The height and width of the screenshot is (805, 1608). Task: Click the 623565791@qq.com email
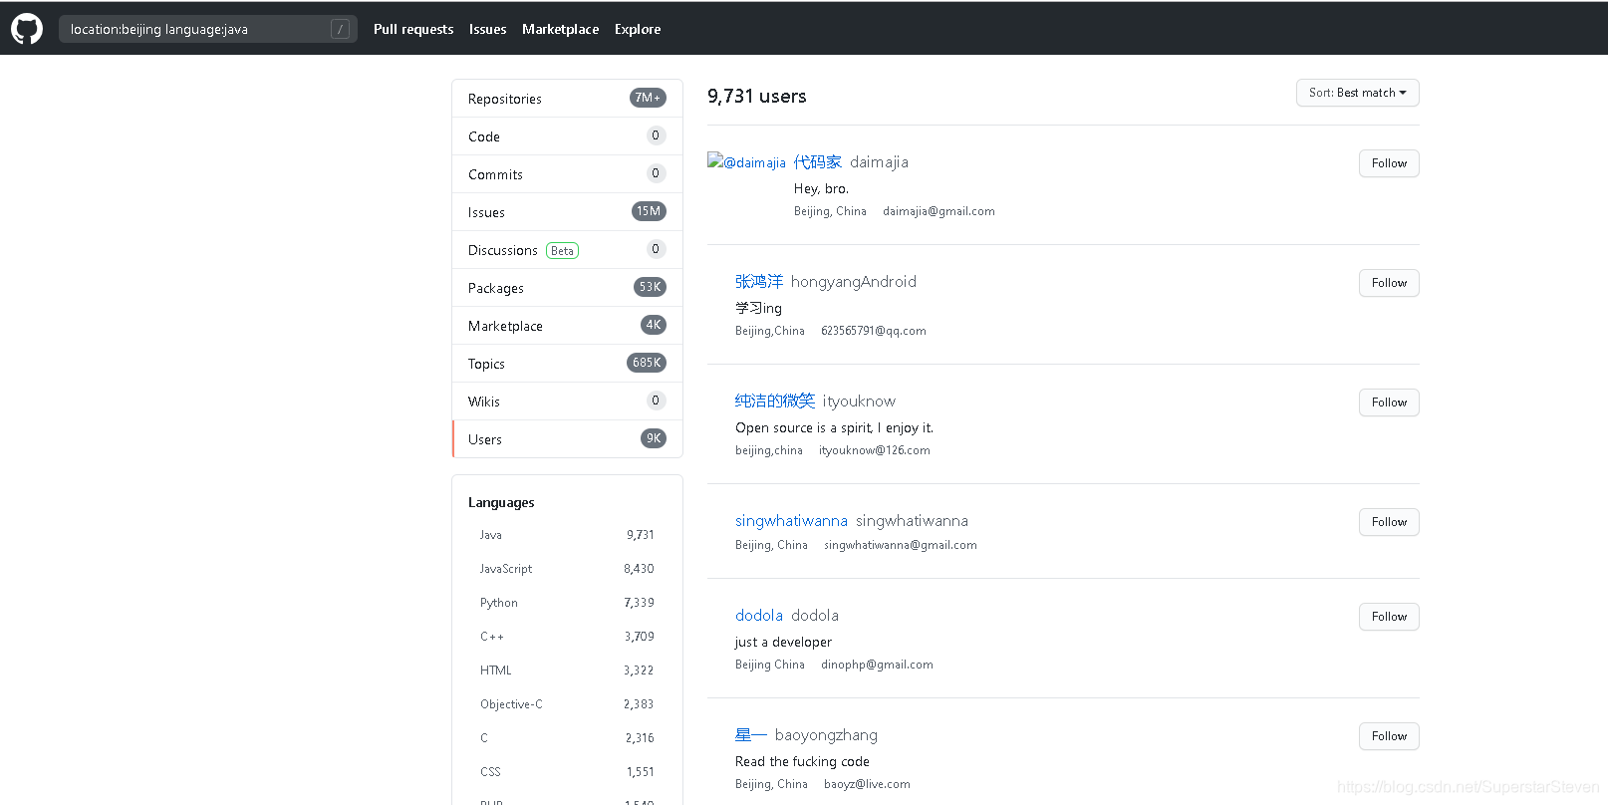(x=874, y=331)
